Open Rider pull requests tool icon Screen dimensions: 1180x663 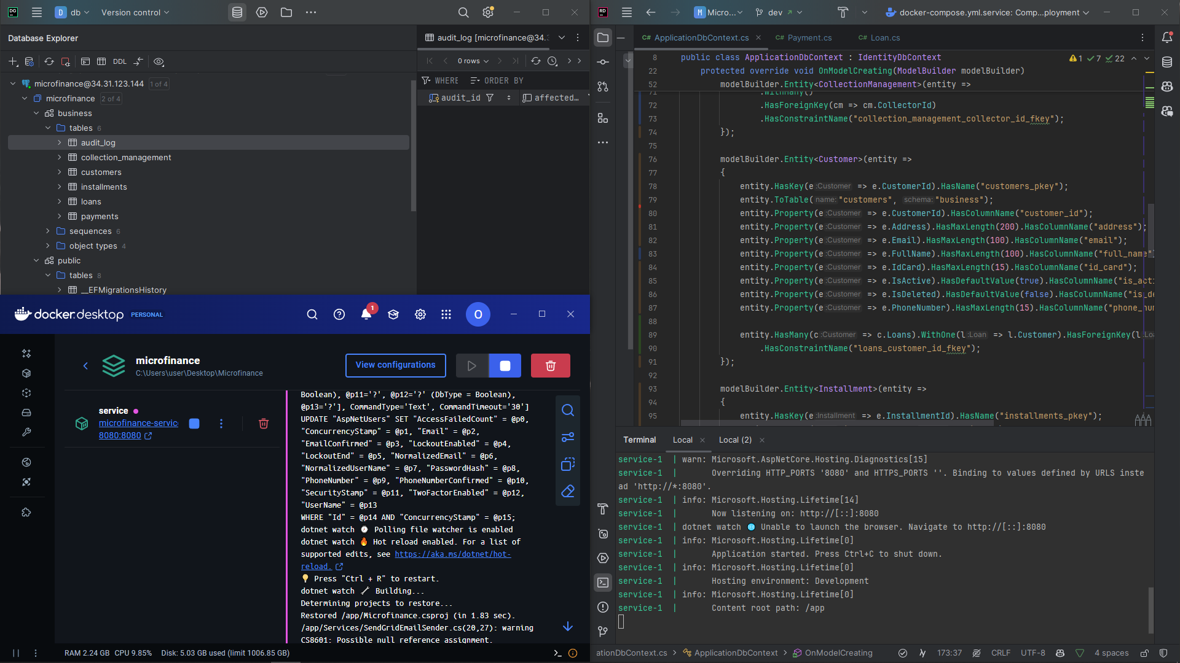click(x=603, y=87)
